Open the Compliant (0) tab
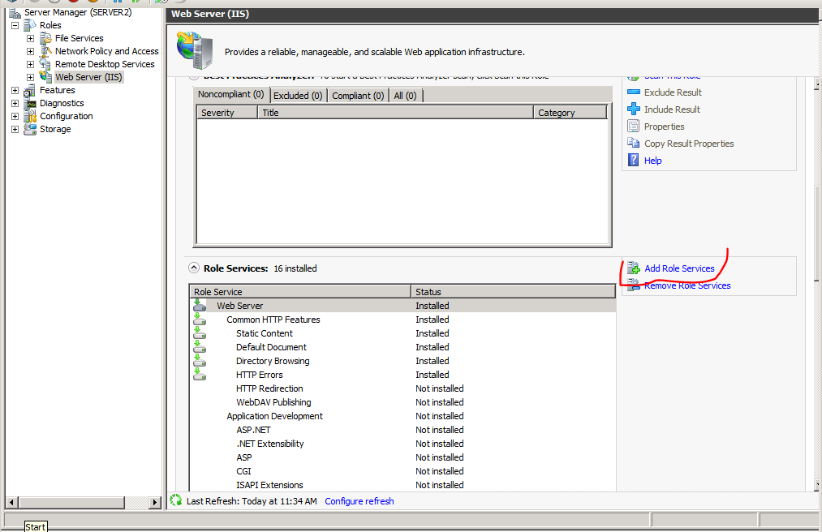The height and width of the screenshot is (532, 822). pos(358,96)
